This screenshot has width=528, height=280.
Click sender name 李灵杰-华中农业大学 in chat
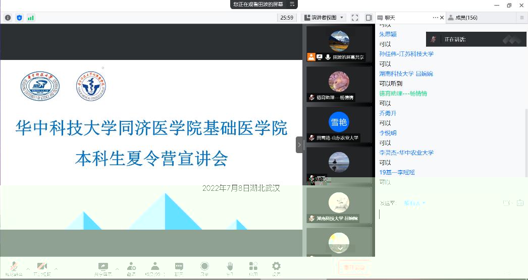point(406,153)
